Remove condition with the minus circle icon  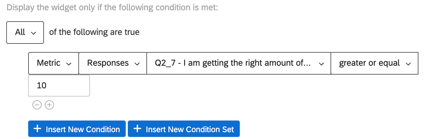pyautogui.click(x=36, y=105)
